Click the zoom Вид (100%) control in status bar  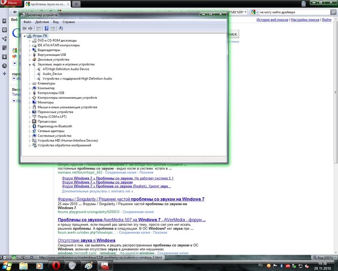(x=323, y=257)
